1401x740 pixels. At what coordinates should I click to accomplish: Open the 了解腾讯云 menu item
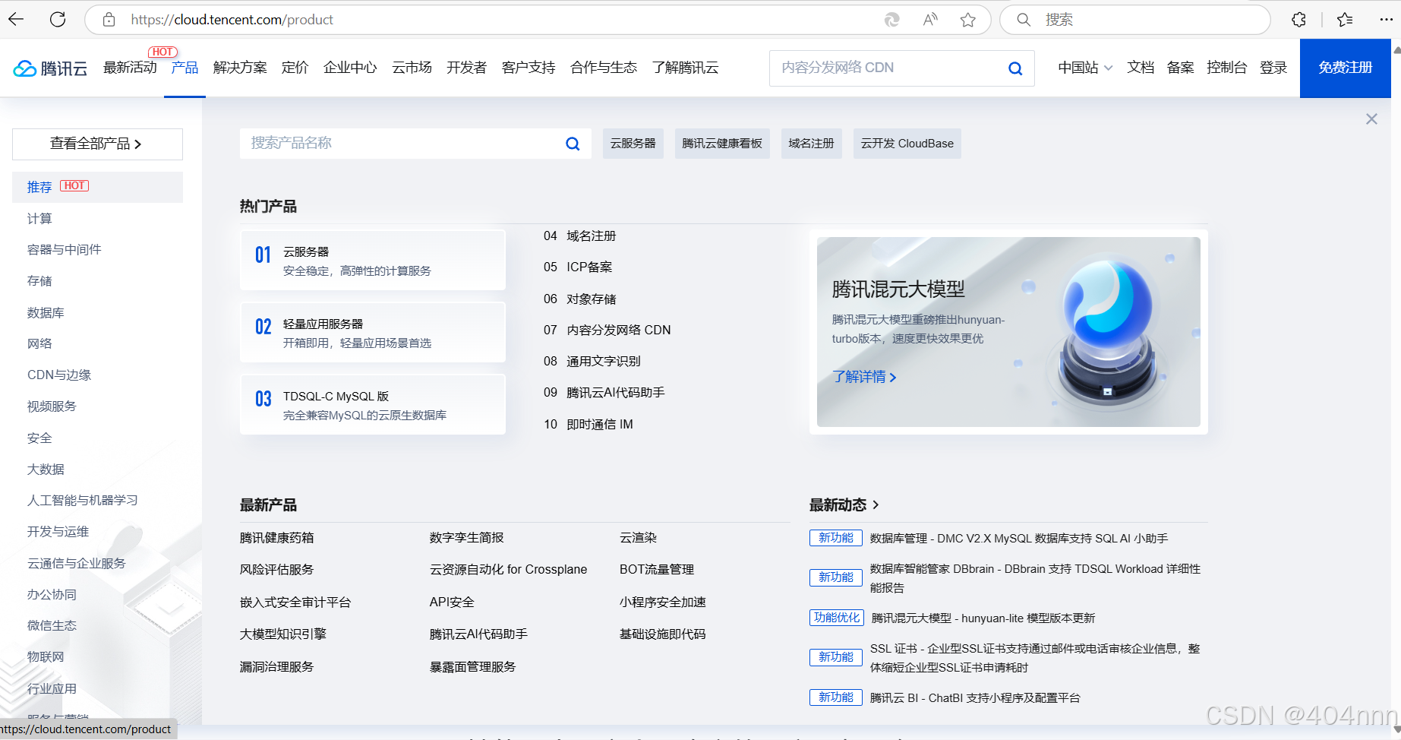685,68
